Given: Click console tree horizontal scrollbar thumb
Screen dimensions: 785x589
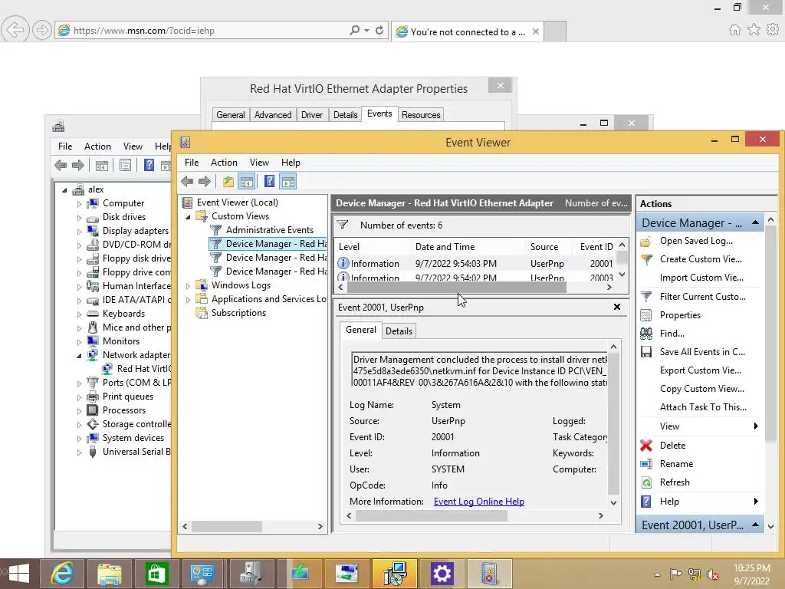Looking at the screenshot, I should point(226,526).
